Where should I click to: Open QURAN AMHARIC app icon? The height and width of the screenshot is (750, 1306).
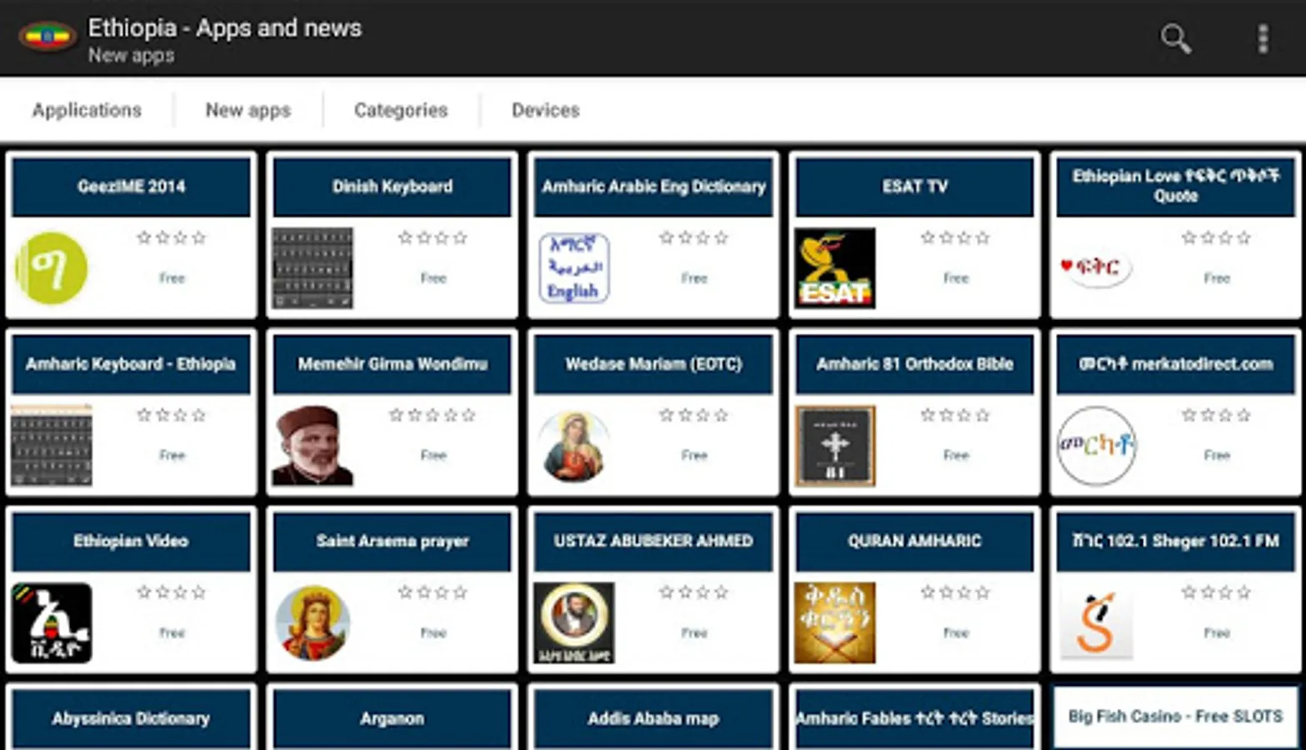pyautogui.click(x=834, y=623)
